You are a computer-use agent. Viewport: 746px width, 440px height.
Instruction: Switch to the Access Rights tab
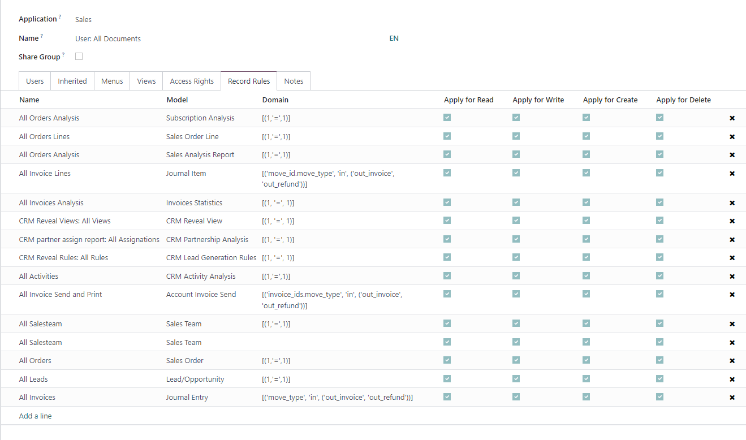[191, 81]
